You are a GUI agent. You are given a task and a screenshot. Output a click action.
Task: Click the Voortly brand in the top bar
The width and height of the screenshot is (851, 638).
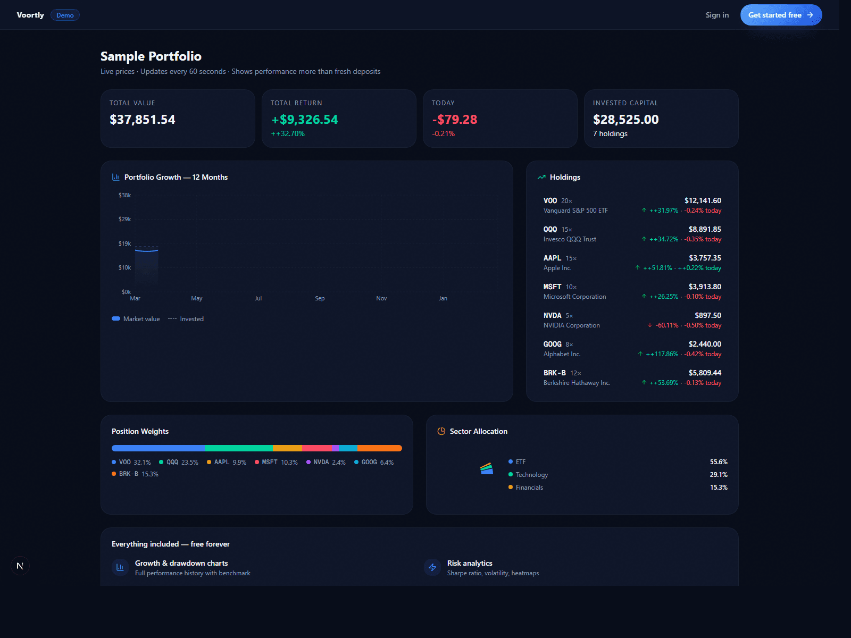[30, 15]
